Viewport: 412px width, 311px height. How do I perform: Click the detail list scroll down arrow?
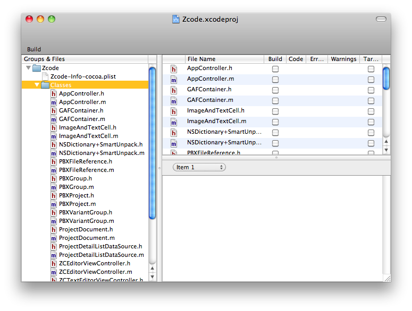386,150
